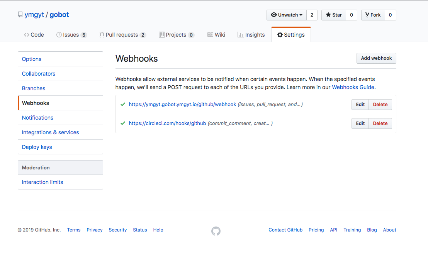428x262 pixels.
Task: Click events text "(commit_comment, creat... )"
Action: point(240,123)
